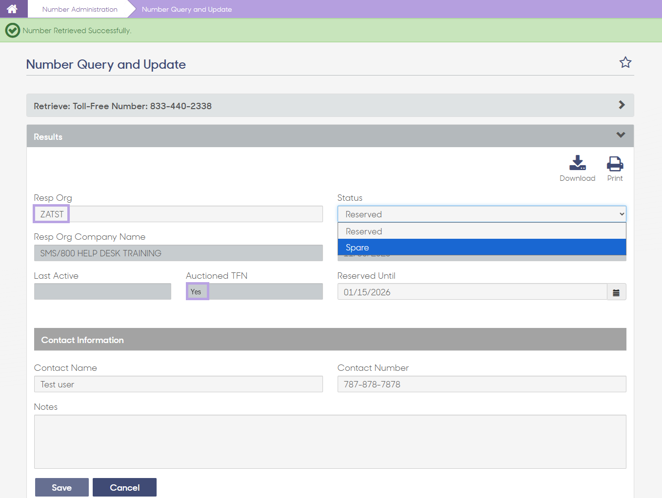Open the Reserved Until calendar picker
662x498 pixels.
tap(616, 292)
